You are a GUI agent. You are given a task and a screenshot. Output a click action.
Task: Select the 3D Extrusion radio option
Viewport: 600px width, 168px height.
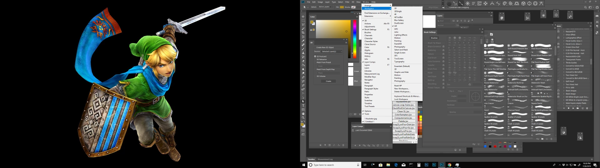[x=315, y=59]
